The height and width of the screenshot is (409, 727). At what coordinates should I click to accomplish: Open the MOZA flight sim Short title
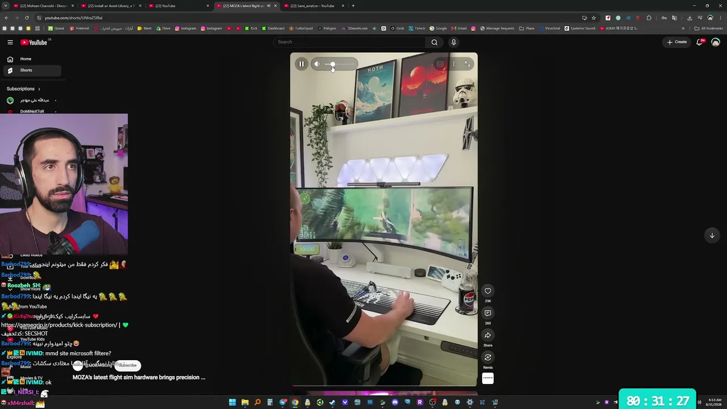pos(139,377)
